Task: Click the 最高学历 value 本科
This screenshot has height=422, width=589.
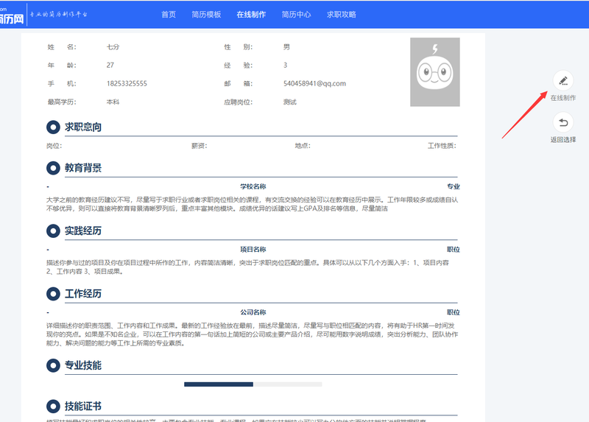Action: (113, 102)
